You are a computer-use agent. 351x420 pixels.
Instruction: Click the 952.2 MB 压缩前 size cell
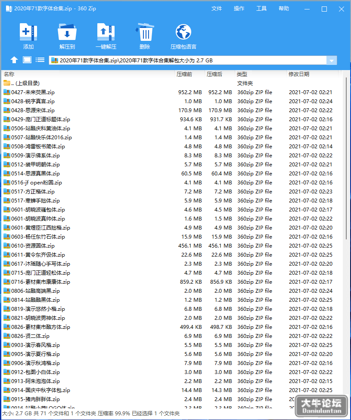[190, 92]
